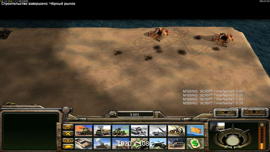Sell the building using the dollar icon
The height and width of the screenshot is (152, 270).
[195, 143]
